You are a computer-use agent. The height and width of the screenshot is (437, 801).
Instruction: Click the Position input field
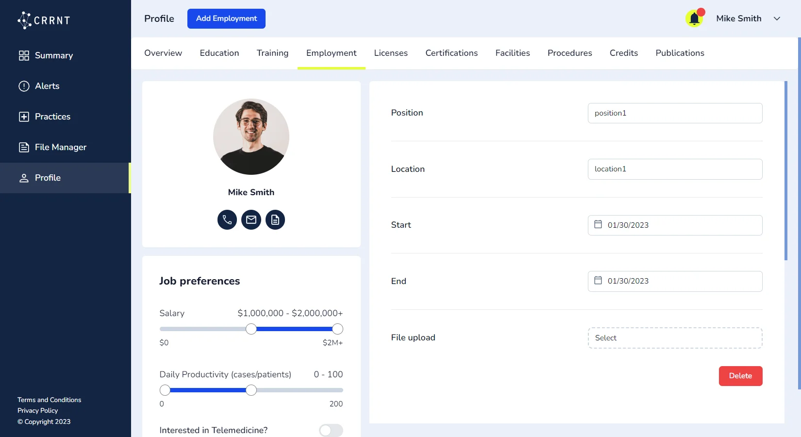[675, 113]
